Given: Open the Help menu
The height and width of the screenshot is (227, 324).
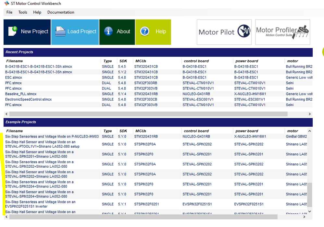Looking at the screenshot, I should [37, 12].
